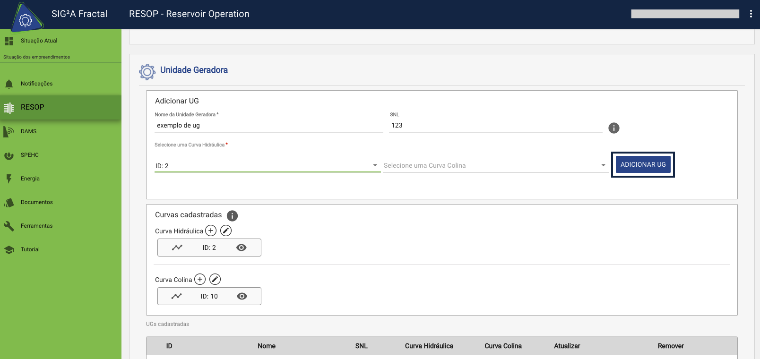The image size is (760, 359).
Task: Add a new Curva Colina with plus icon
Action: click(200, 279)
